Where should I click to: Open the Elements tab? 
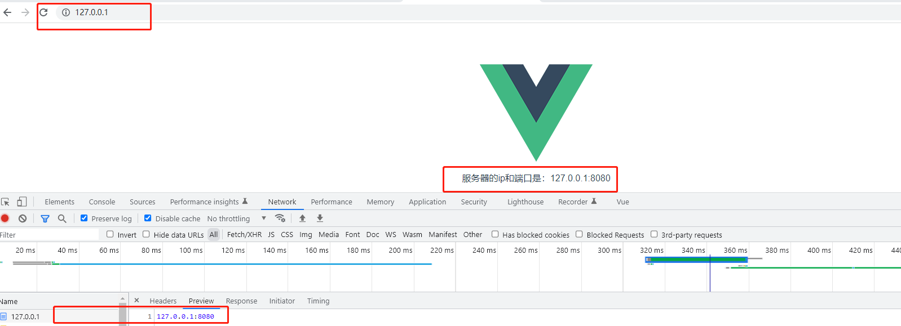pyautogui.click(x=59, y=202)
